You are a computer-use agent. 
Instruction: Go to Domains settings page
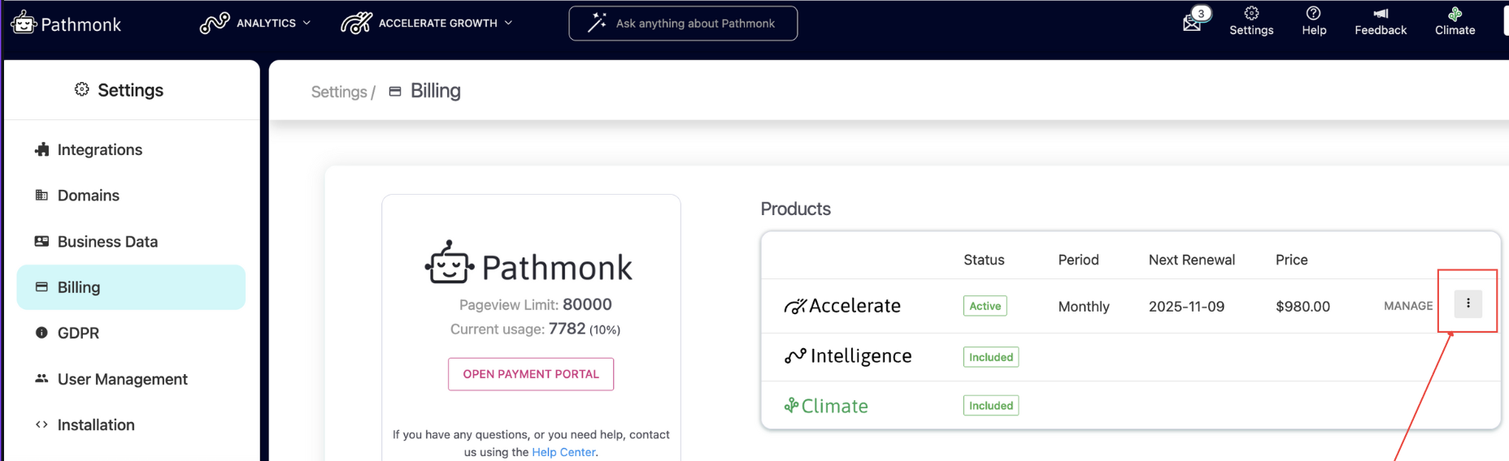pyautogui.click(x=88, y=196)
